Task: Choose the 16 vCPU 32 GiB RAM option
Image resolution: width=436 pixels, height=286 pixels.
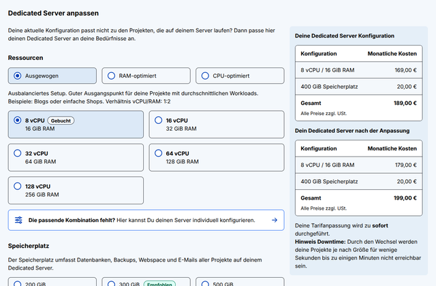Action: (217, 125)
